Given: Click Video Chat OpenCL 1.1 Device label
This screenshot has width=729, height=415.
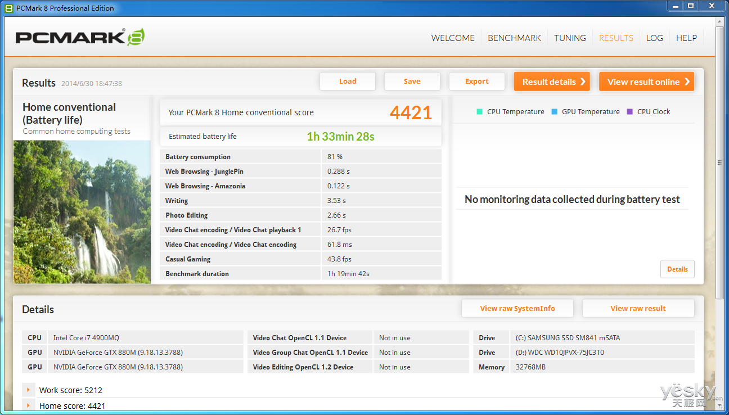Looking at the screenshot, I should [x=300, y=338].
